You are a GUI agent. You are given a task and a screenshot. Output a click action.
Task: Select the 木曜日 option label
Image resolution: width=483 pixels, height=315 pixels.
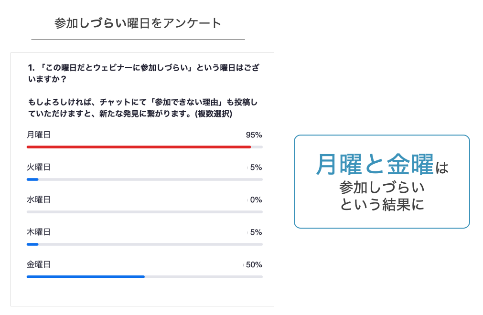39,232
